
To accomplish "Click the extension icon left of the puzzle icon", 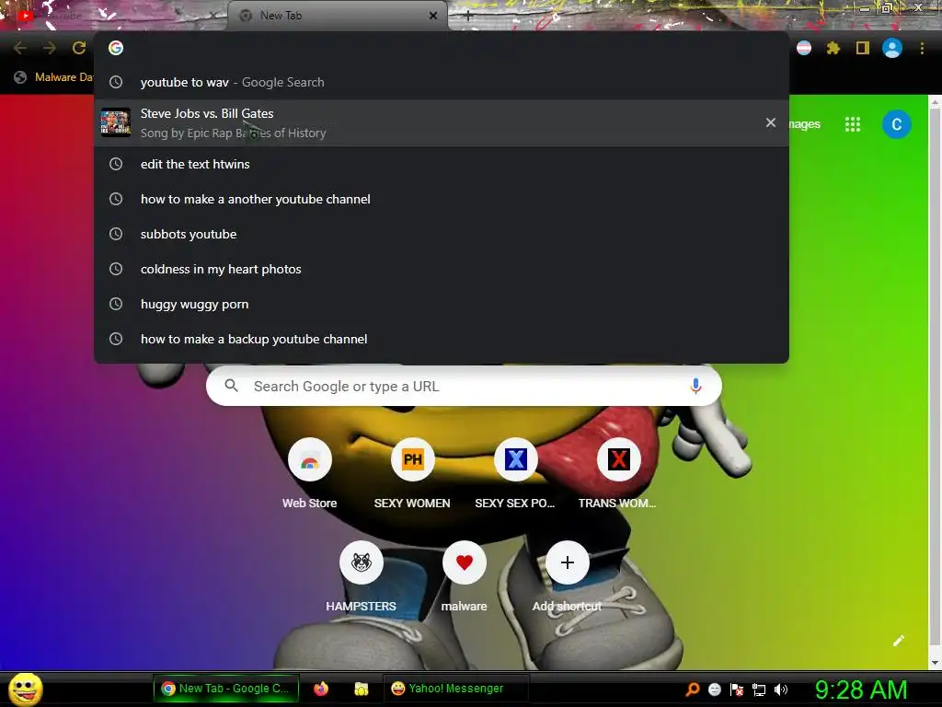I will (x=804, y=48).
